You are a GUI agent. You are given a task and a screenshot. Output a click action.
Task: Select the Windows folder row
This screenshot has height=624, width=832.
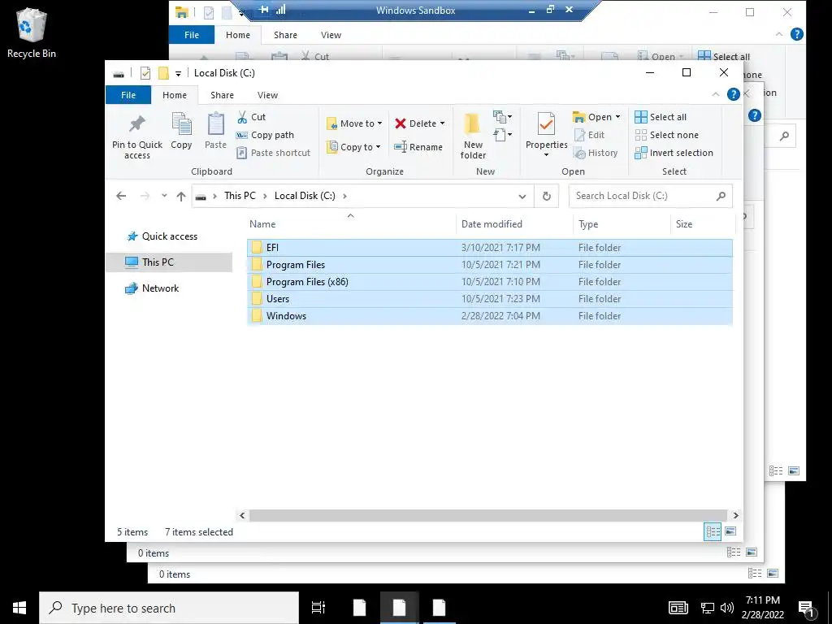(489, 316)
